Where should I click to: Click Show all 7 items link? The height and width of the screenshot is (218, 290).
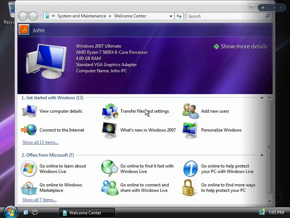(40, 200)
